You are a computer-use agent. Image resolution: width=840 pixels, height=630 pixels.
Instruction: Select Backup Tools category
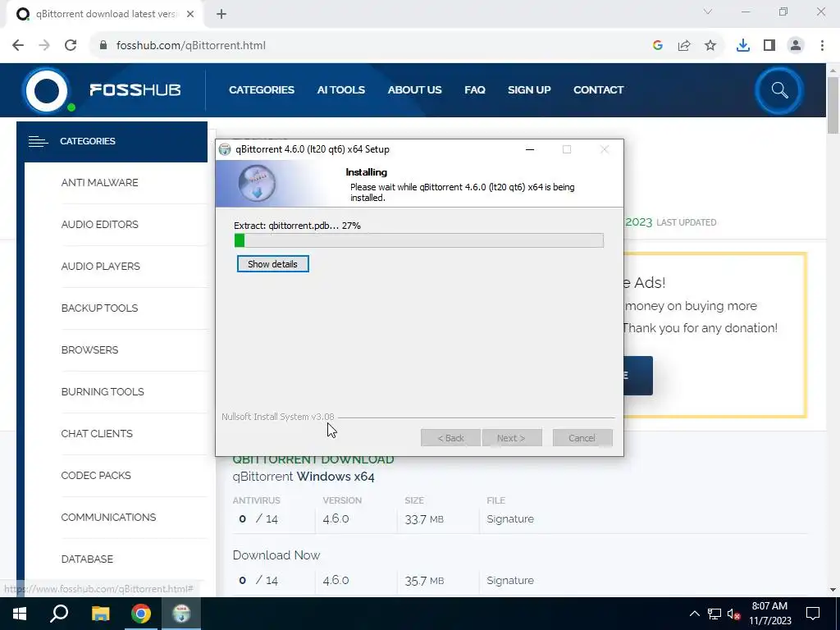(99, 308)
